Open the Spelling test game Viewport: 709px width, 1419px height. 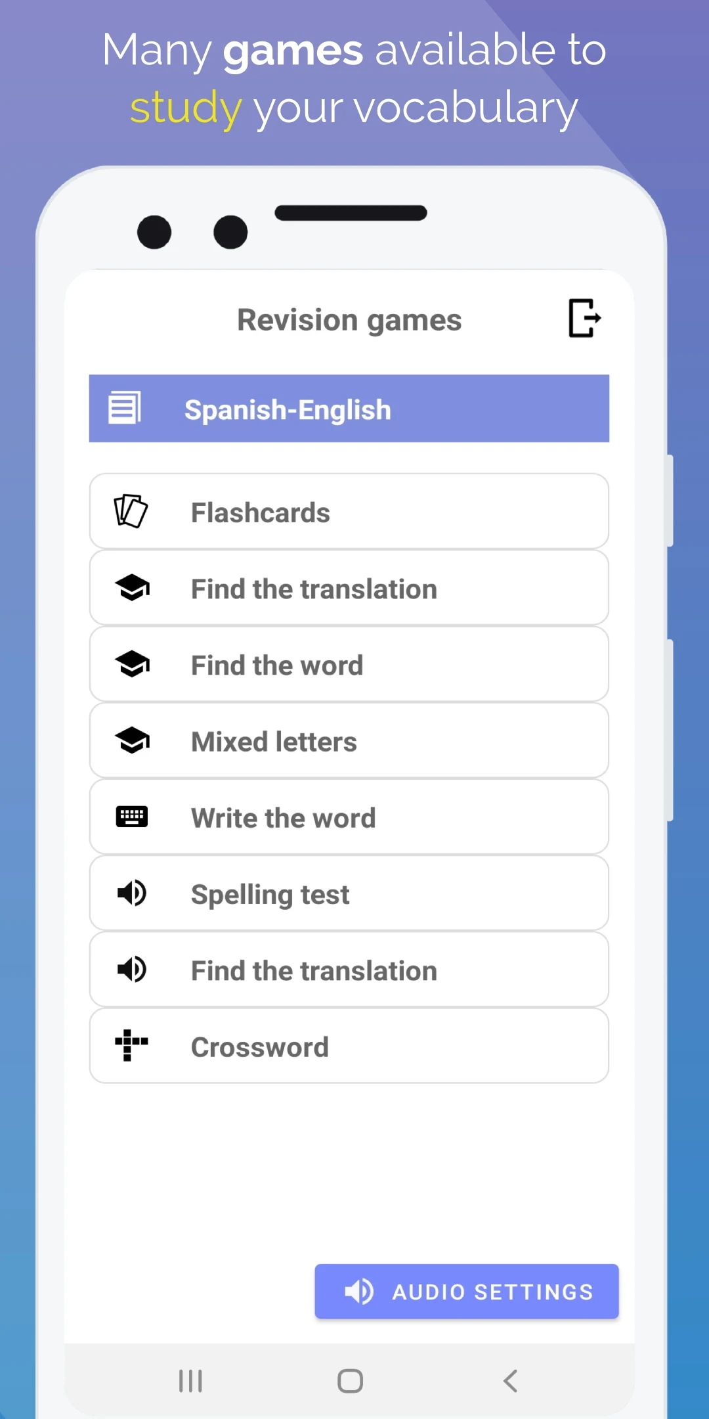point(349,893)
